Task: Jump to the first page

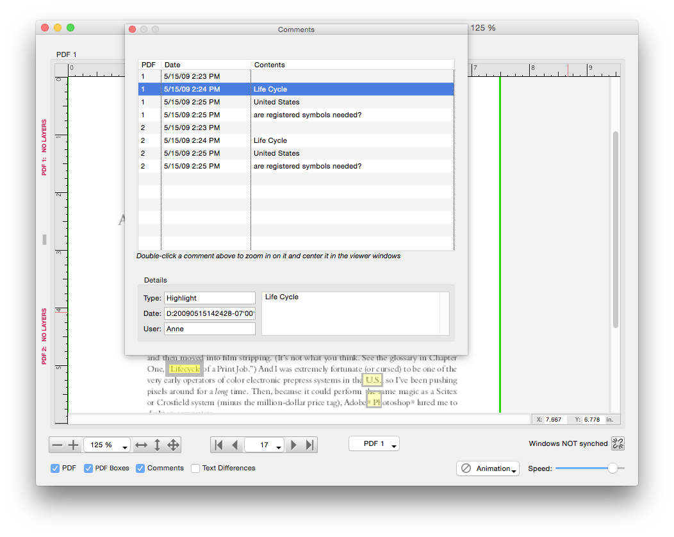Action: click(219, 445)
